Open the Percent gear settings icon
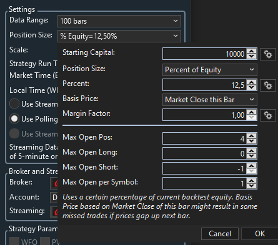Screen dimensions: 278x245 268,85
